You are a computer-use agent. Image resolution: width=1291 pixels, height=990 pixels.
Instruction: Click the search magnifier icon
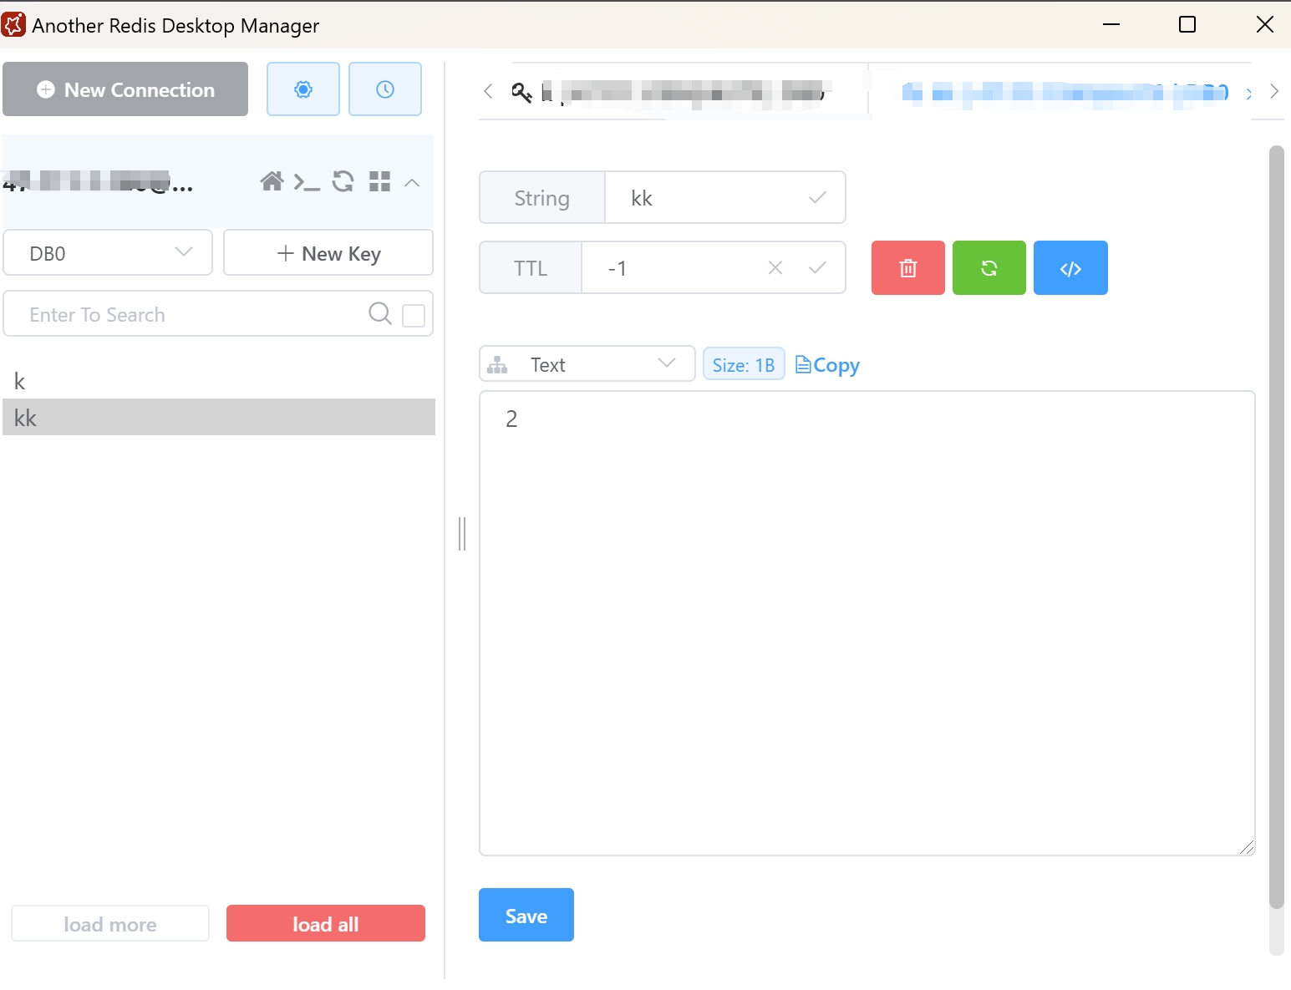(380, 314)
